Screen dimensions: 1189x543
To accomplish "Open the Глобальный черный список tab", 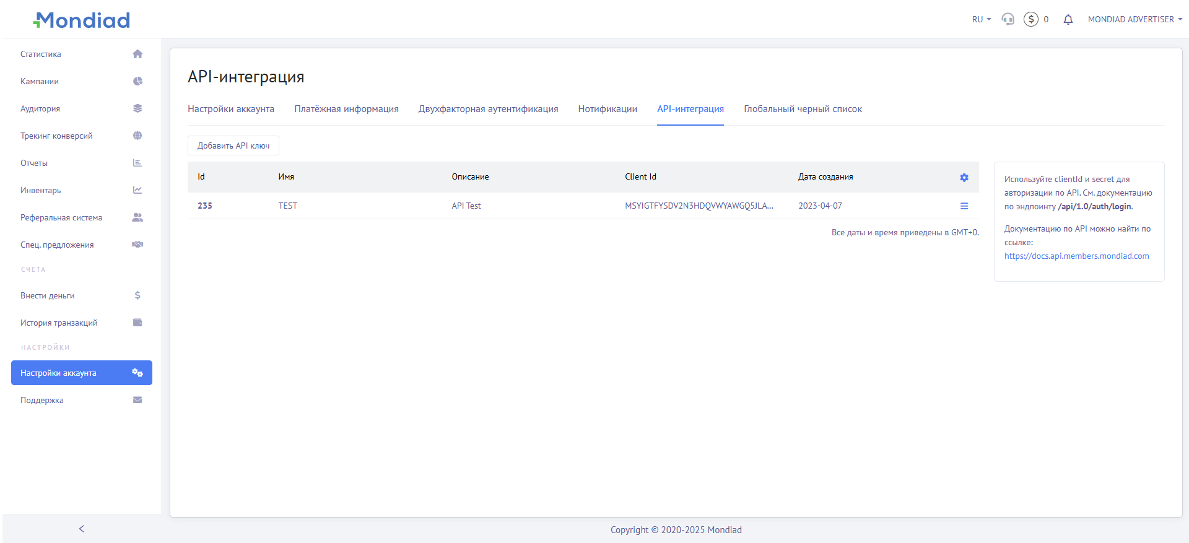I will [803, 109].
